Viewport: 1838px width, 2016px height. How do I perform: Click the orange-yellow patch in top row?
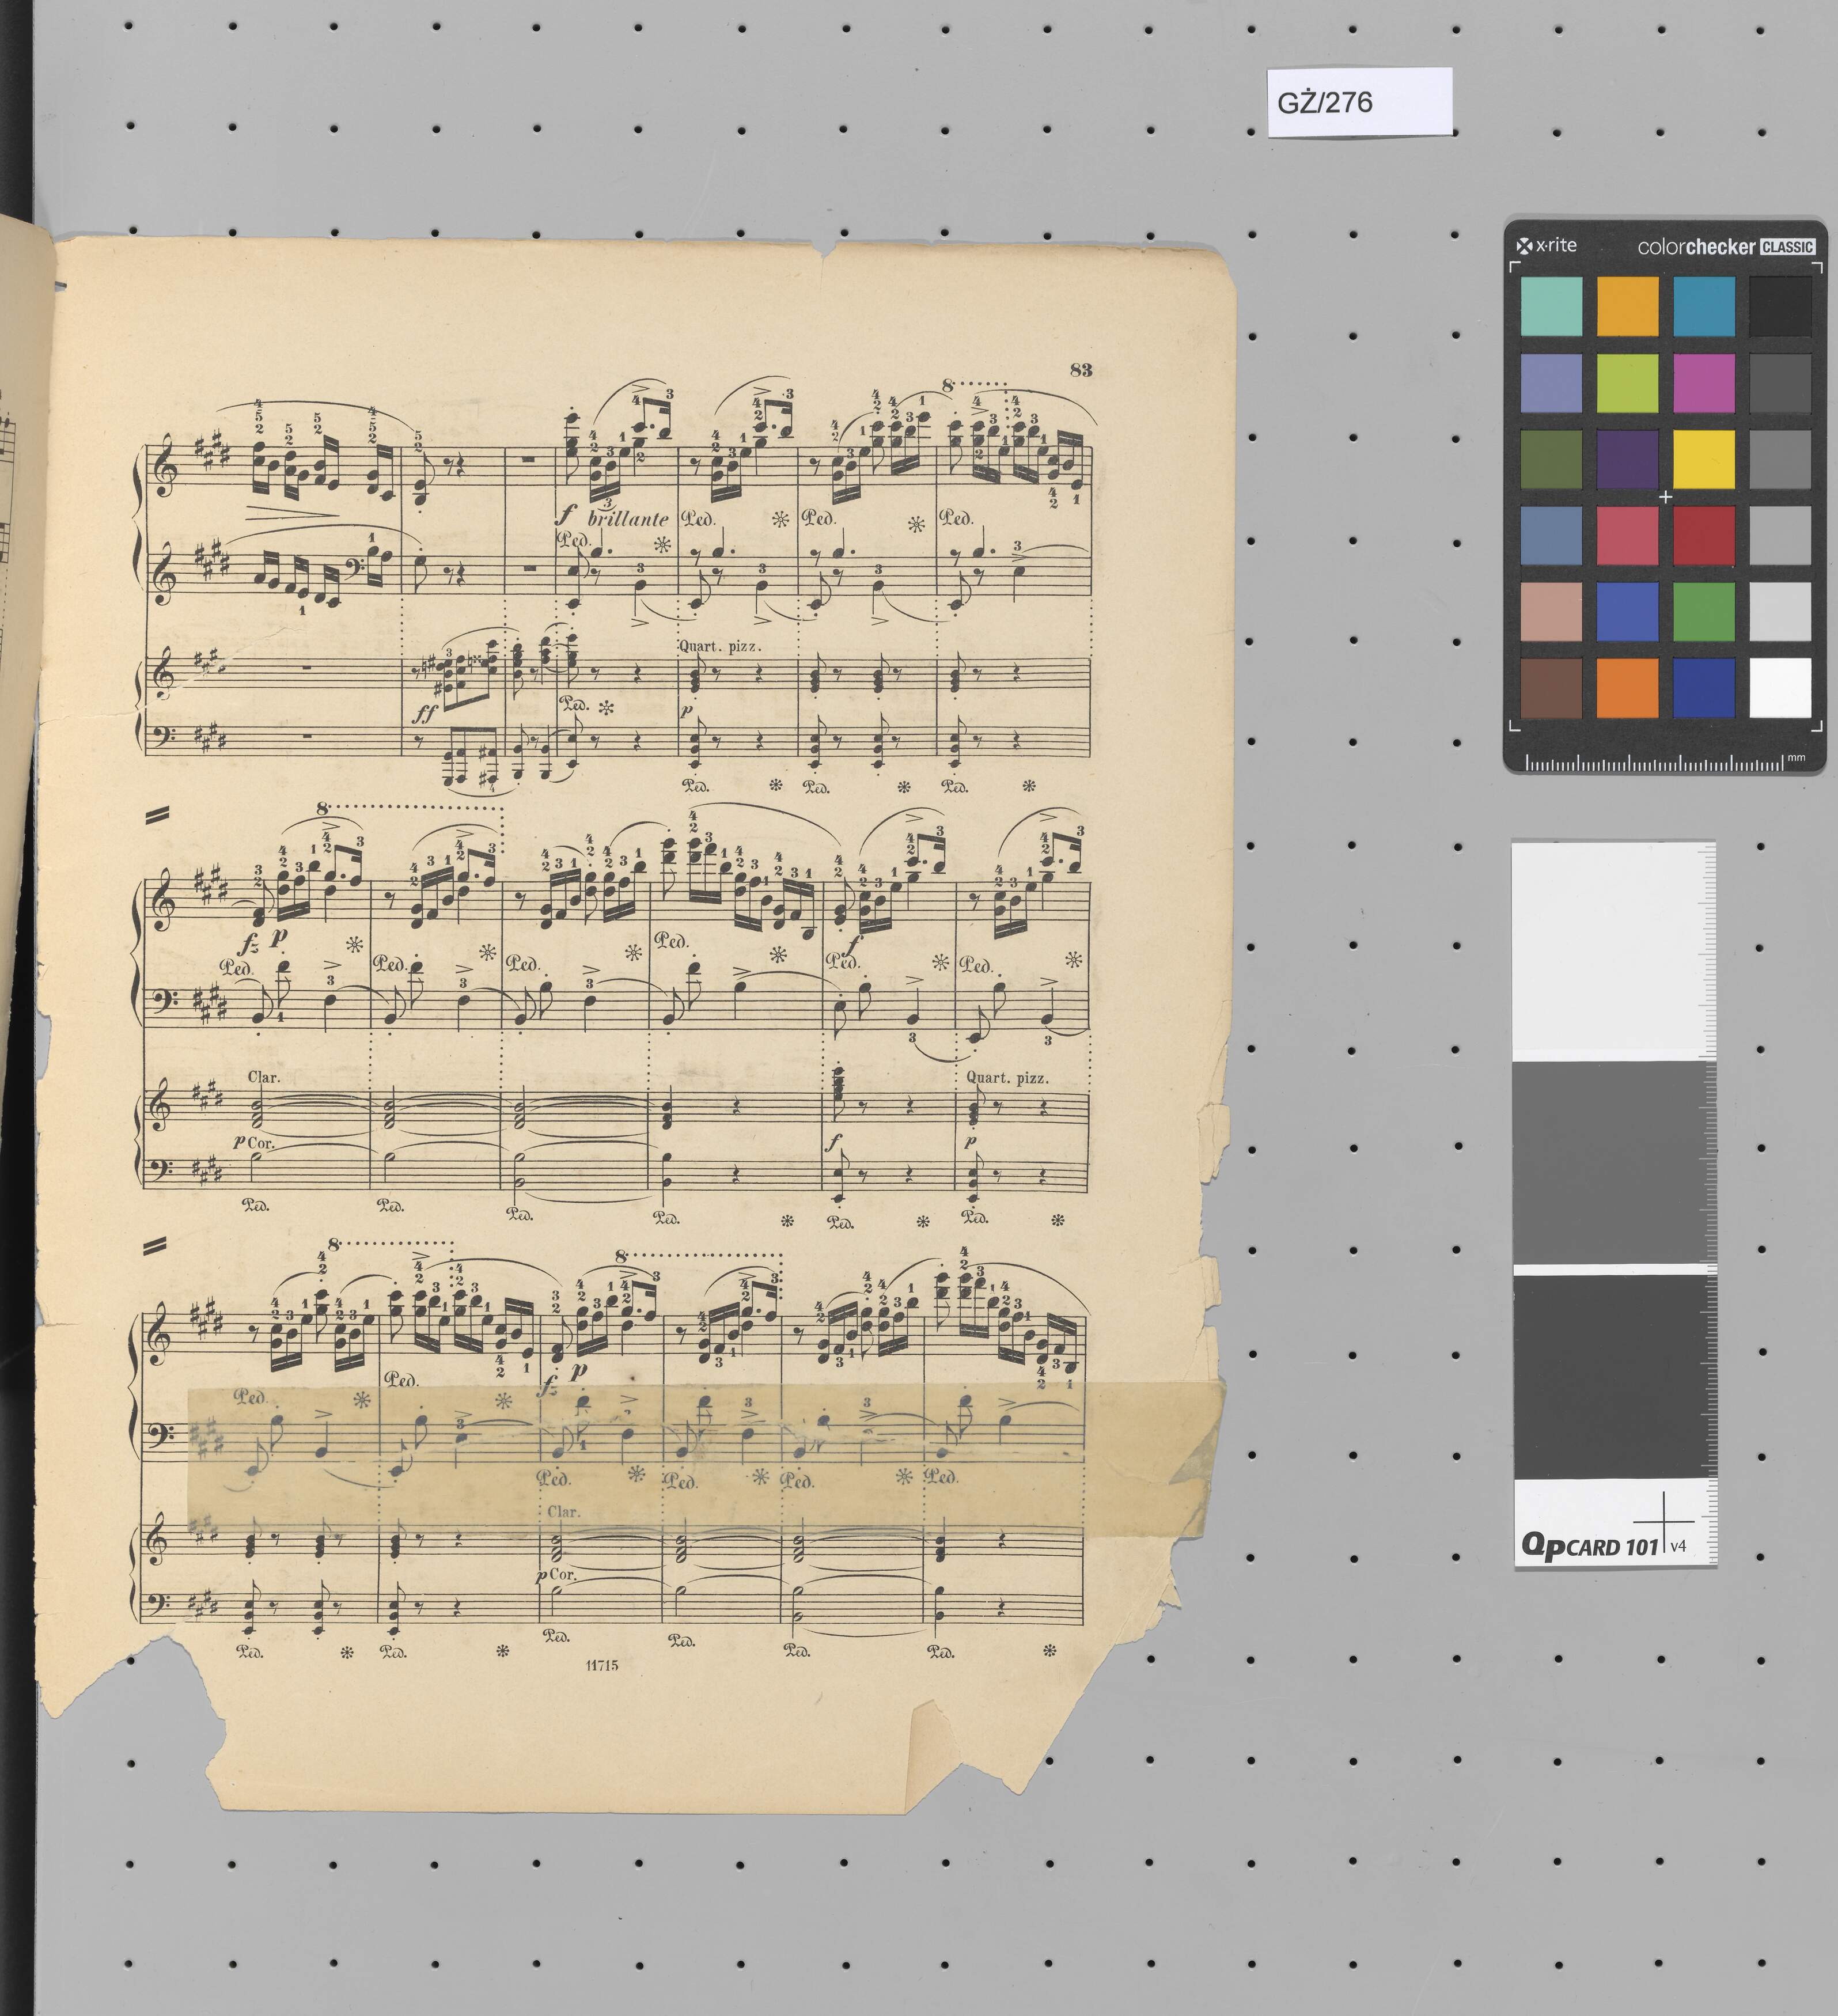(1627, 306)
